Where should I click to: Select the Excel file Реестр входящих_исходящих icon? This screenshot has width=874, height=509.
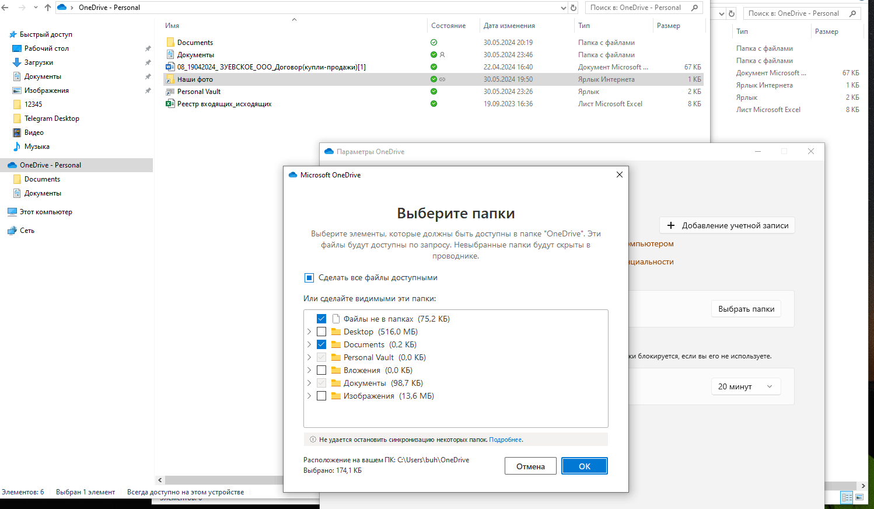click(170, 103)
